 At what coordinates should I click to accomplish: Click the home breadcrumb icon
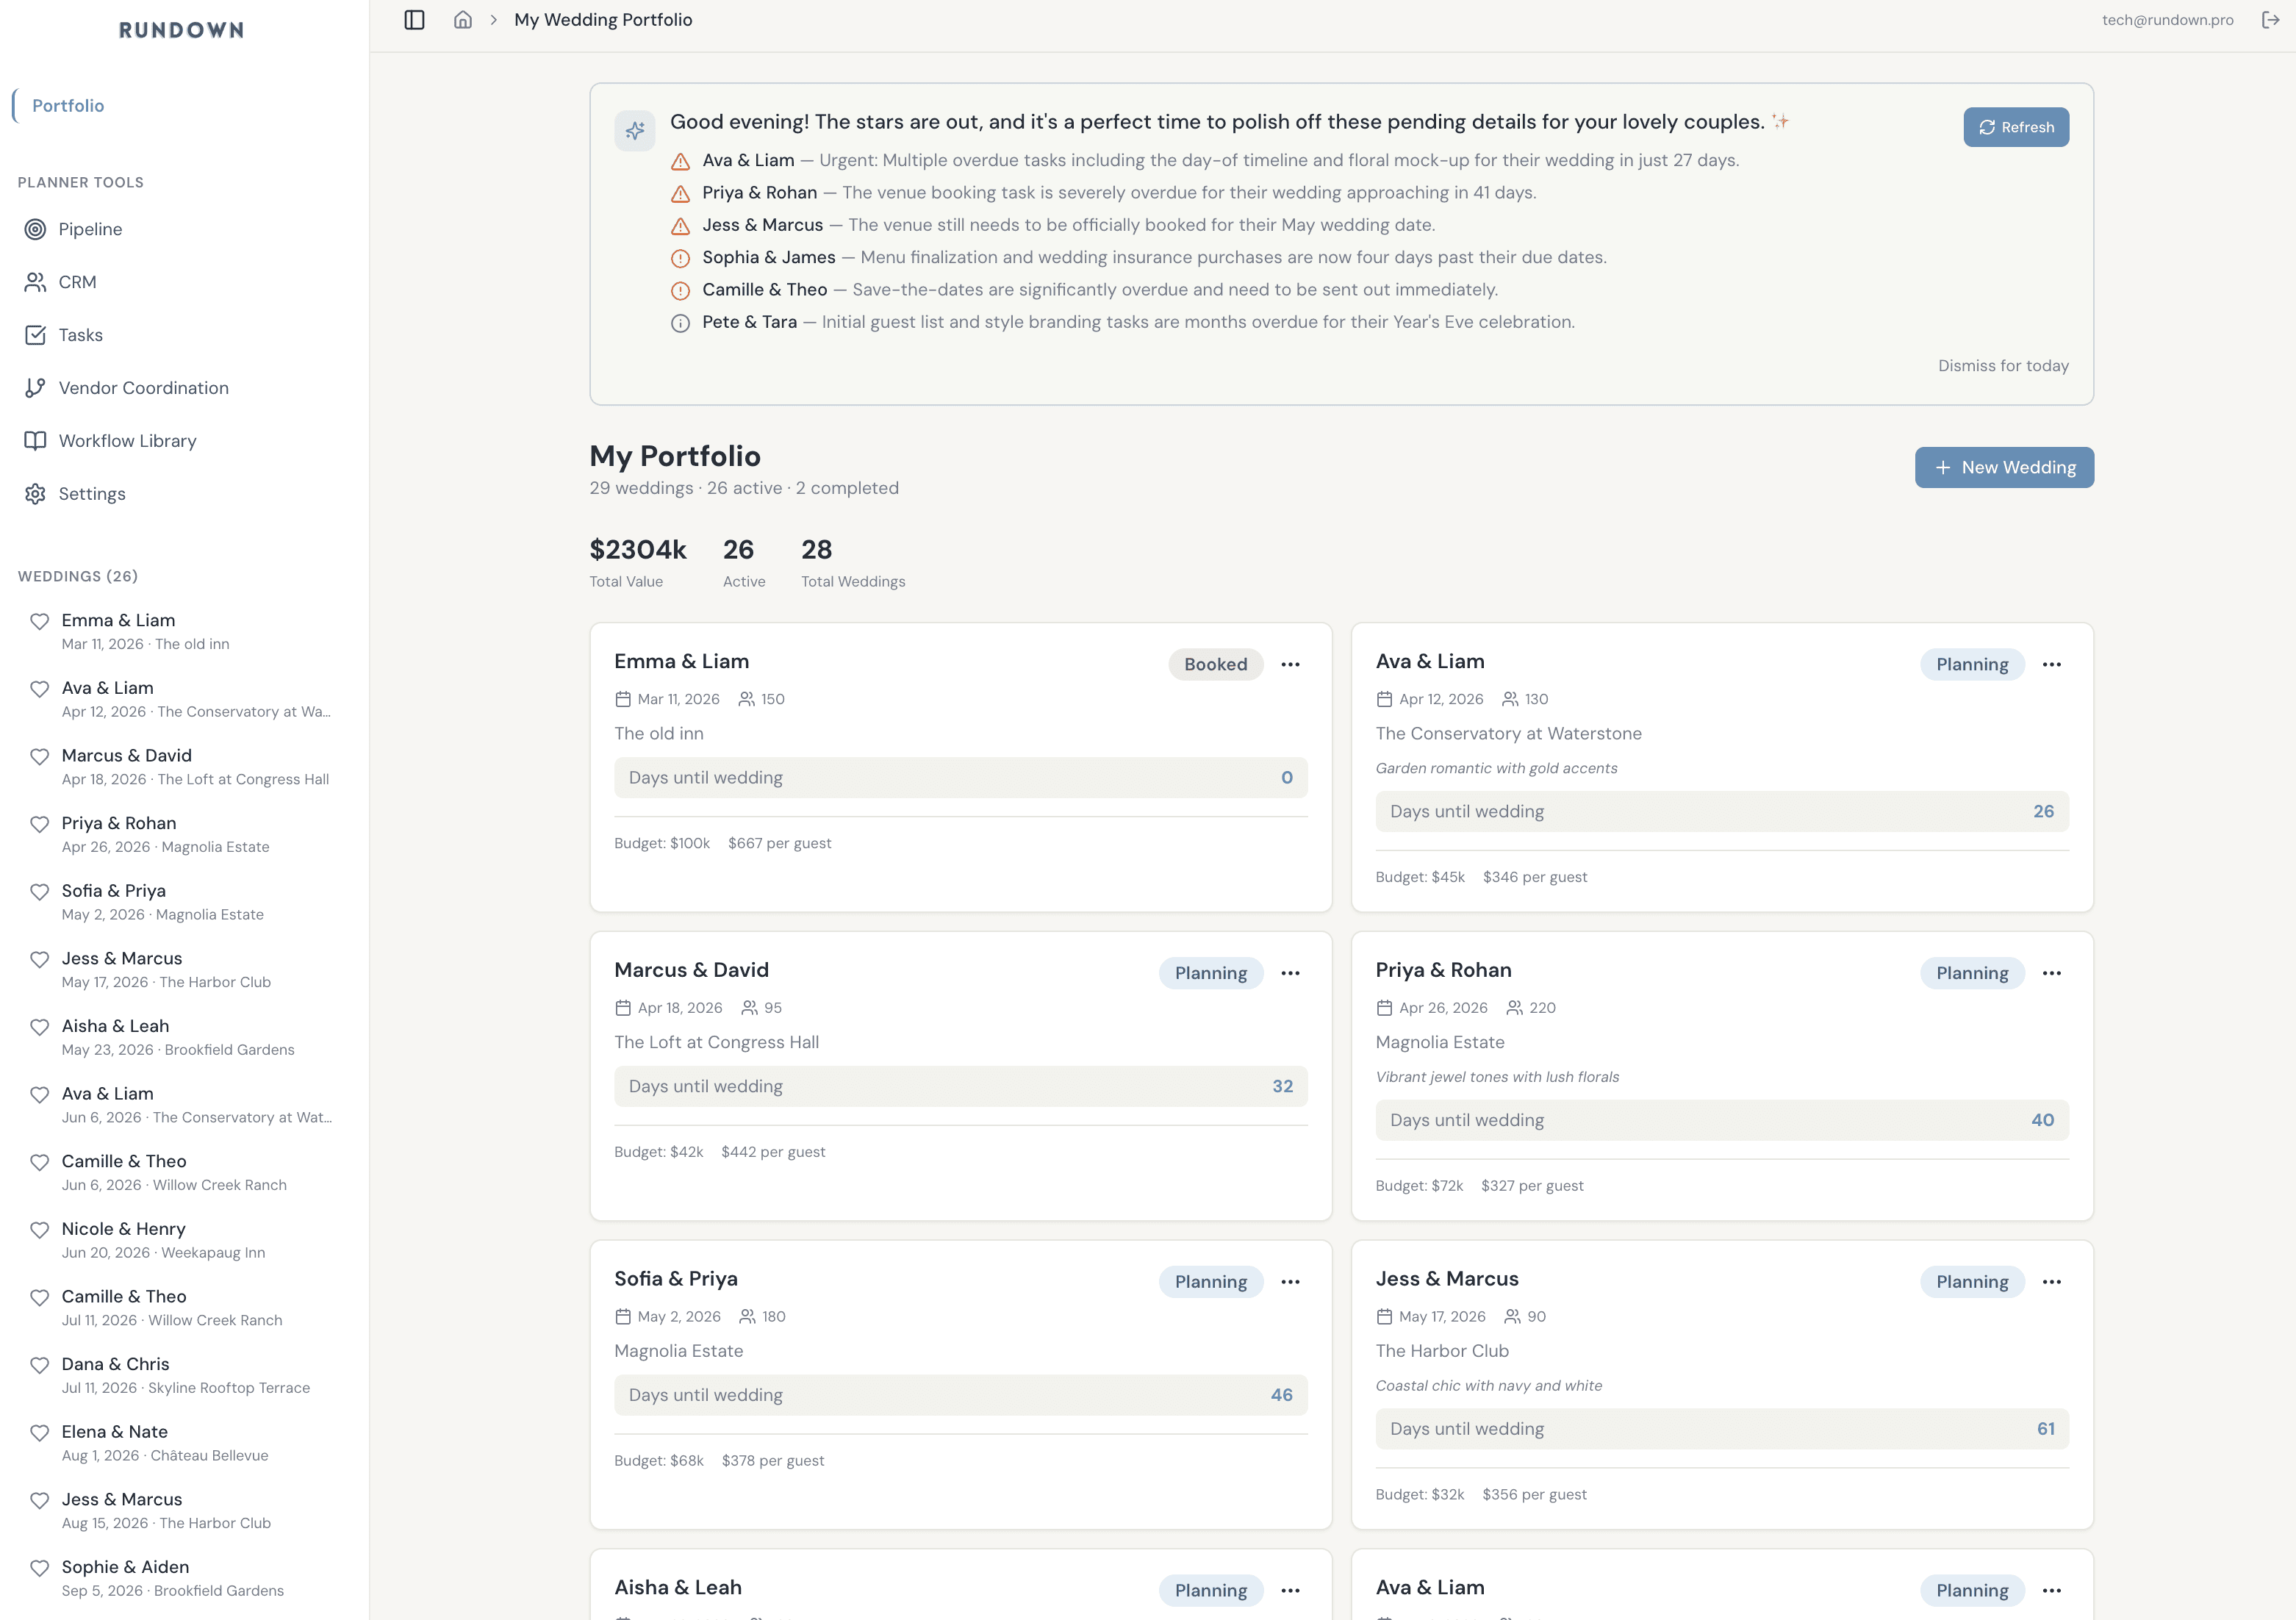point(462,20)
